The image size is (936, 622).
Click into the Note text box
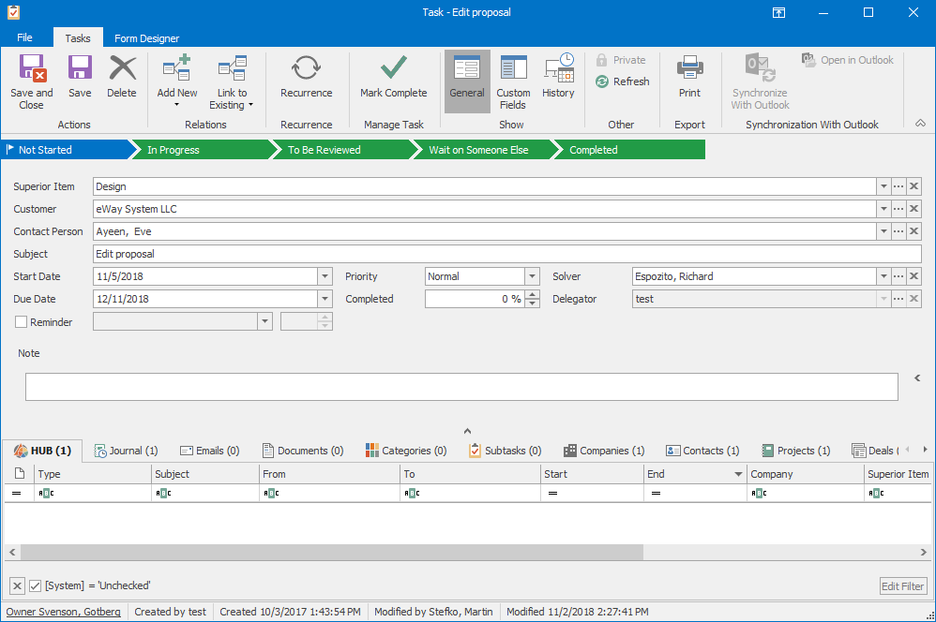point(461,387)
